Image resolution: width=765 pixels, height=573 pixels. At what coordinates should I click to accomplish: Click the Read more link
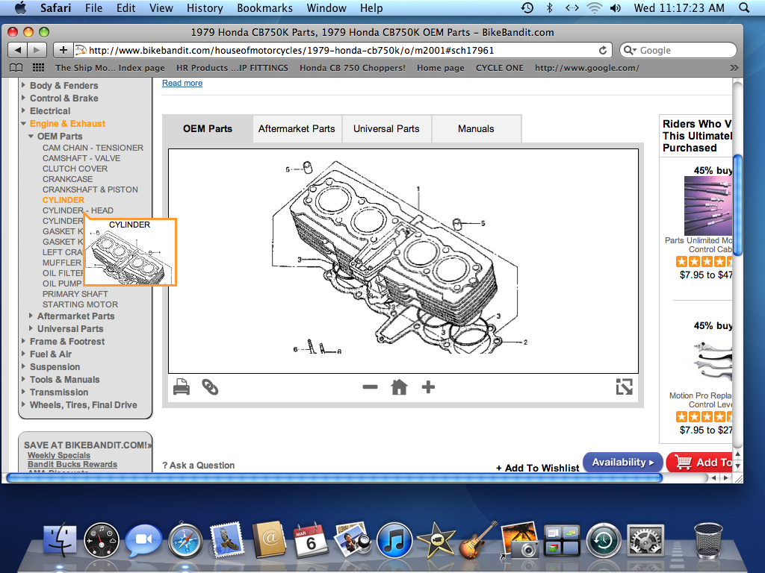tap(182, 83)
